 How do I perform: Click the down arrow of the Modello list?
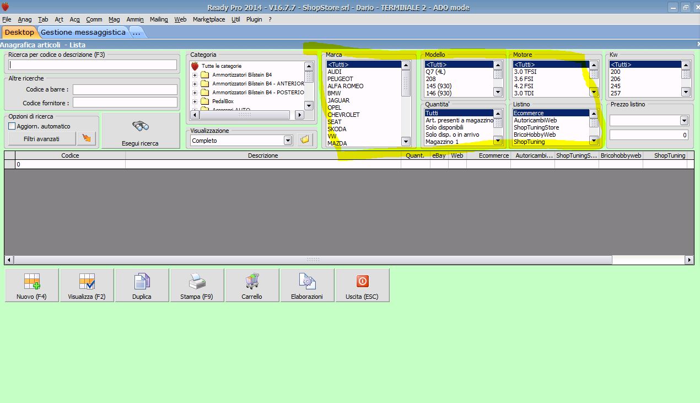498,92
